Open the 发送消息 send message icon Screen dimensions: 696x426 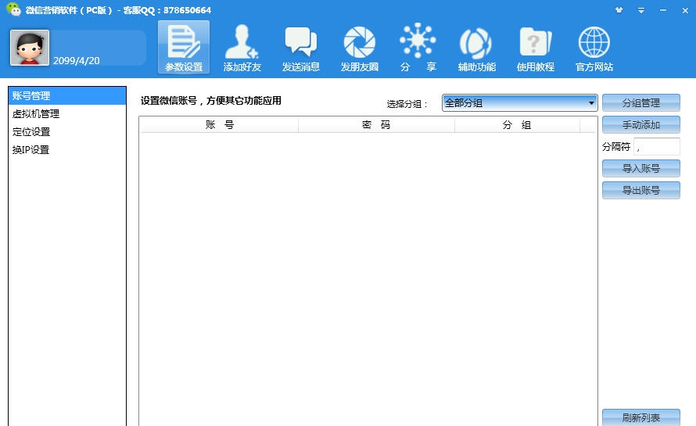(300, 47)
